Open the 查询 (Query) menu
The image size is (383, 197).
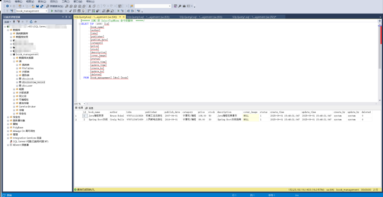tap(42, 1)
